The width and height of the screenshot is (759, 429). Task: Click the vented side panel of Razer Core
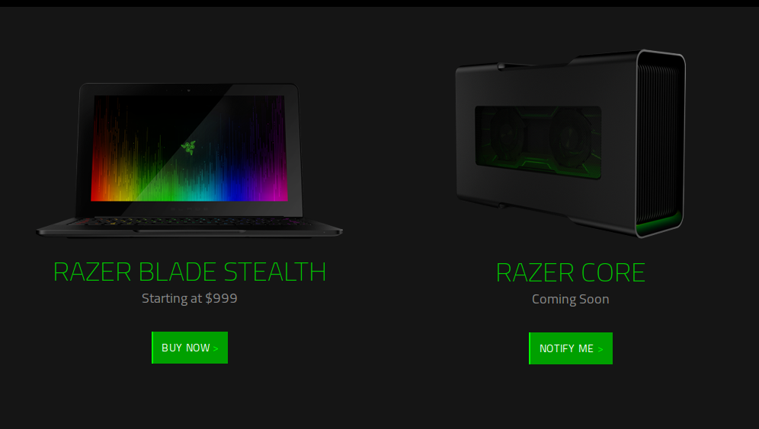point(657,140)
